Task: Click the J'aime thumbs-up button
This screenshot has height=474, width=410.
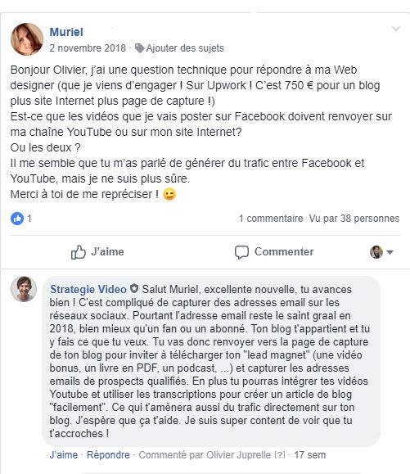Action: tap(97, 252)
